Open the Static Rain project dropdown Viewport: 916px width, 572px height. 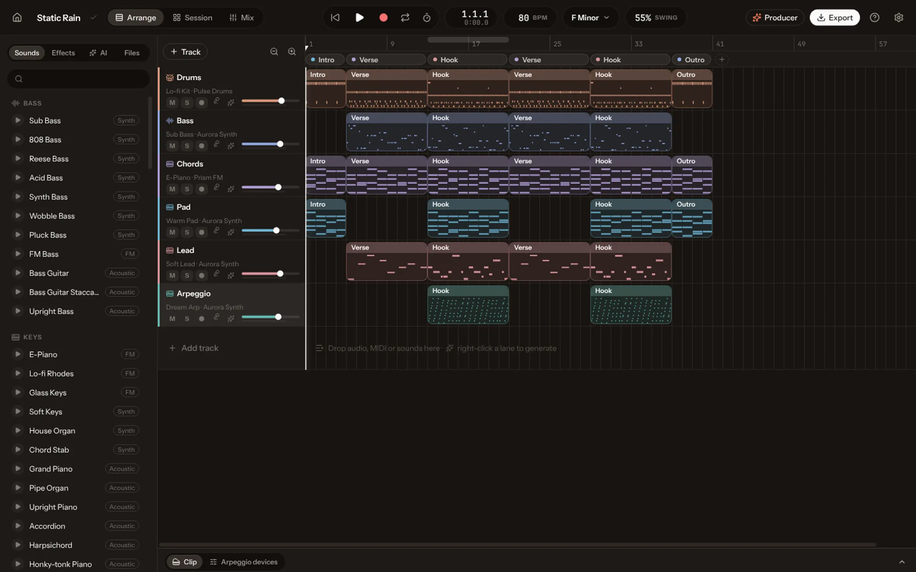tap(93, 18)
